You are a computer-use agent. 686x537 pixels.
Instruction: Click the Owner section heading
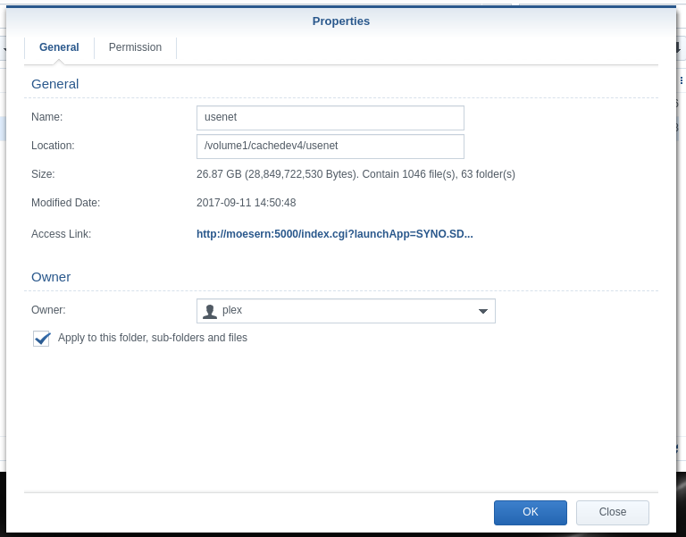coord(51,277)
